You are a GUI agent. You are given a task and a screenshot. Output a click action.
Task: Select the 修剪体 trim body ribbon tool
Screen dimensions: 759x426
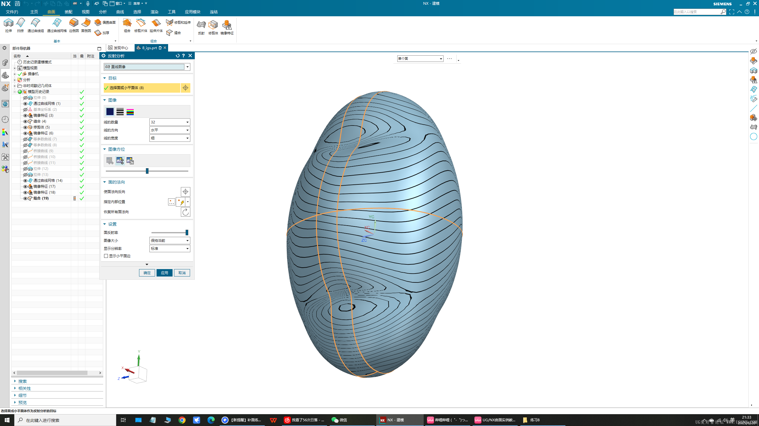(x=213, y=28)
